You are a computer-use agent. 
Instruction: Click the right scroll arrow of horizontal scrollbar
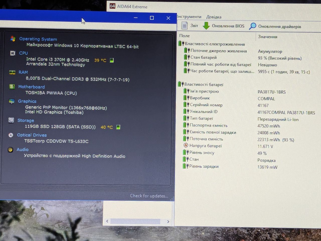pos(168,221)
